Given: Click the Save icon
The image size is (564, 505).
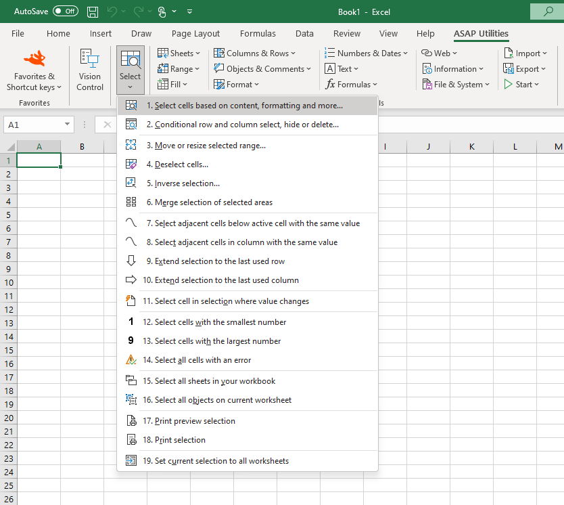Looking at the screenshot, I should point(92,12).
